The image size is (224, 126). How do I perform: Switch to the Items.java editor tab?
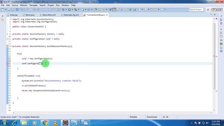[x=29, y=15]
